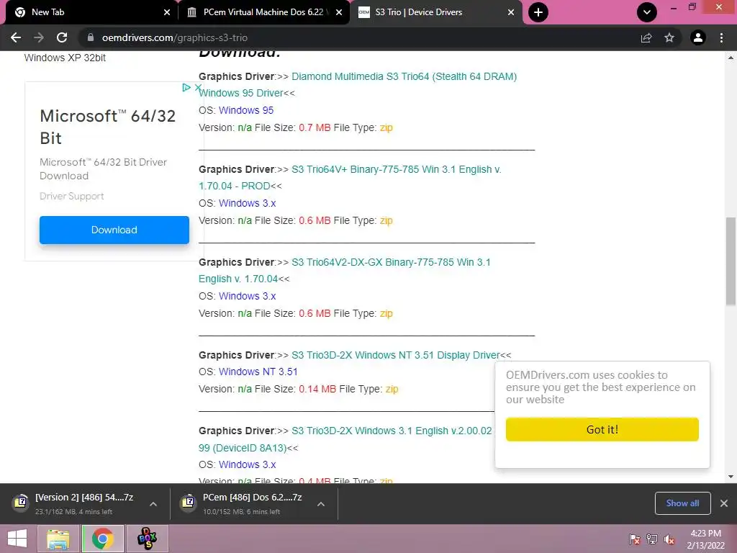Click the forward navigation arrow
Viewport: 737px width, 553px height.
(x=39, y=37)
